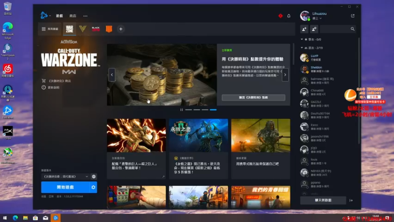Open the slot machine news thumbnail
394x222 pixels.
(x=136, y=197)
